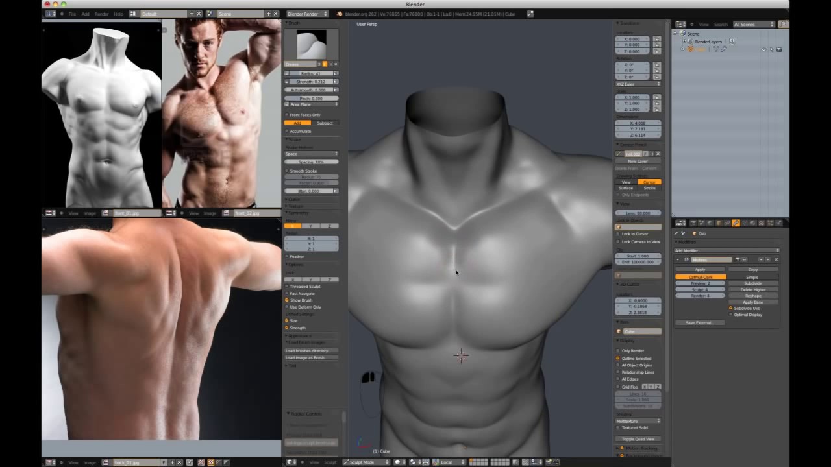Enable the Smooth Stroke checkbox

(287, 171)
